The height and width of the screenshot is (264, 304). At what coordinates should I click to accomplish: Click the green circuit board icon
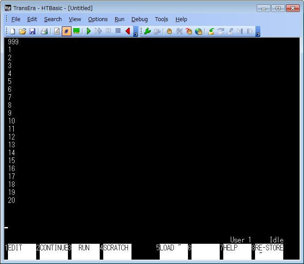click(76, 31)
